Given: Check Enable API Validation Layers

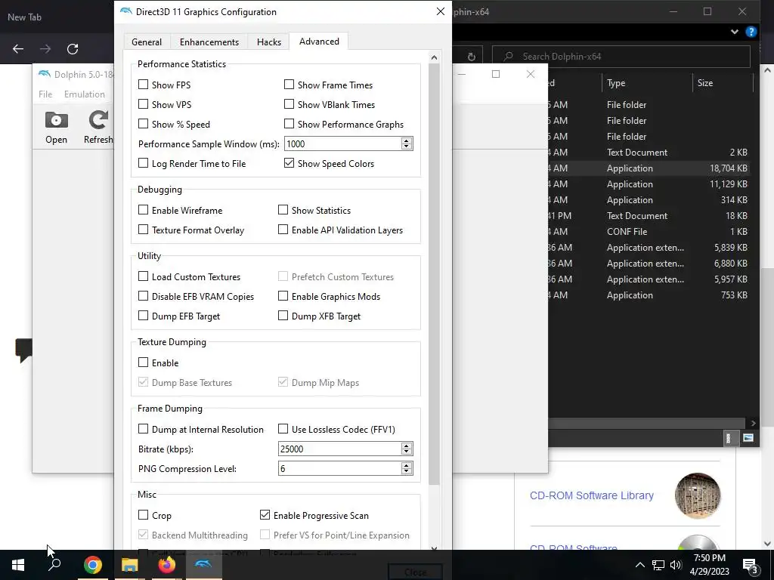Looking at the screenshot, I should pos(283,230).
